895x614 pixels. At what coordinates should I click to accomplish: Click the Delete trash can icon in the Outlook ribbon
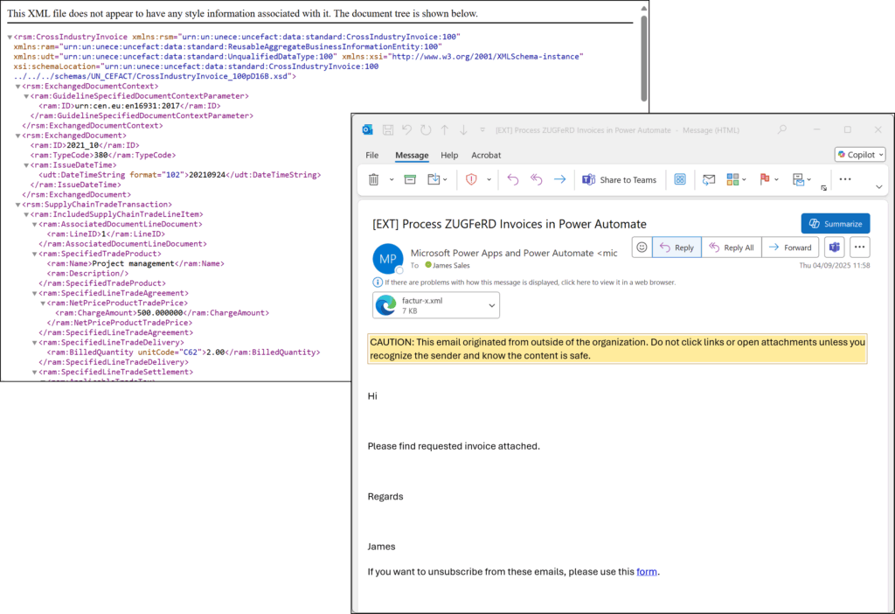tap(374, 180)
